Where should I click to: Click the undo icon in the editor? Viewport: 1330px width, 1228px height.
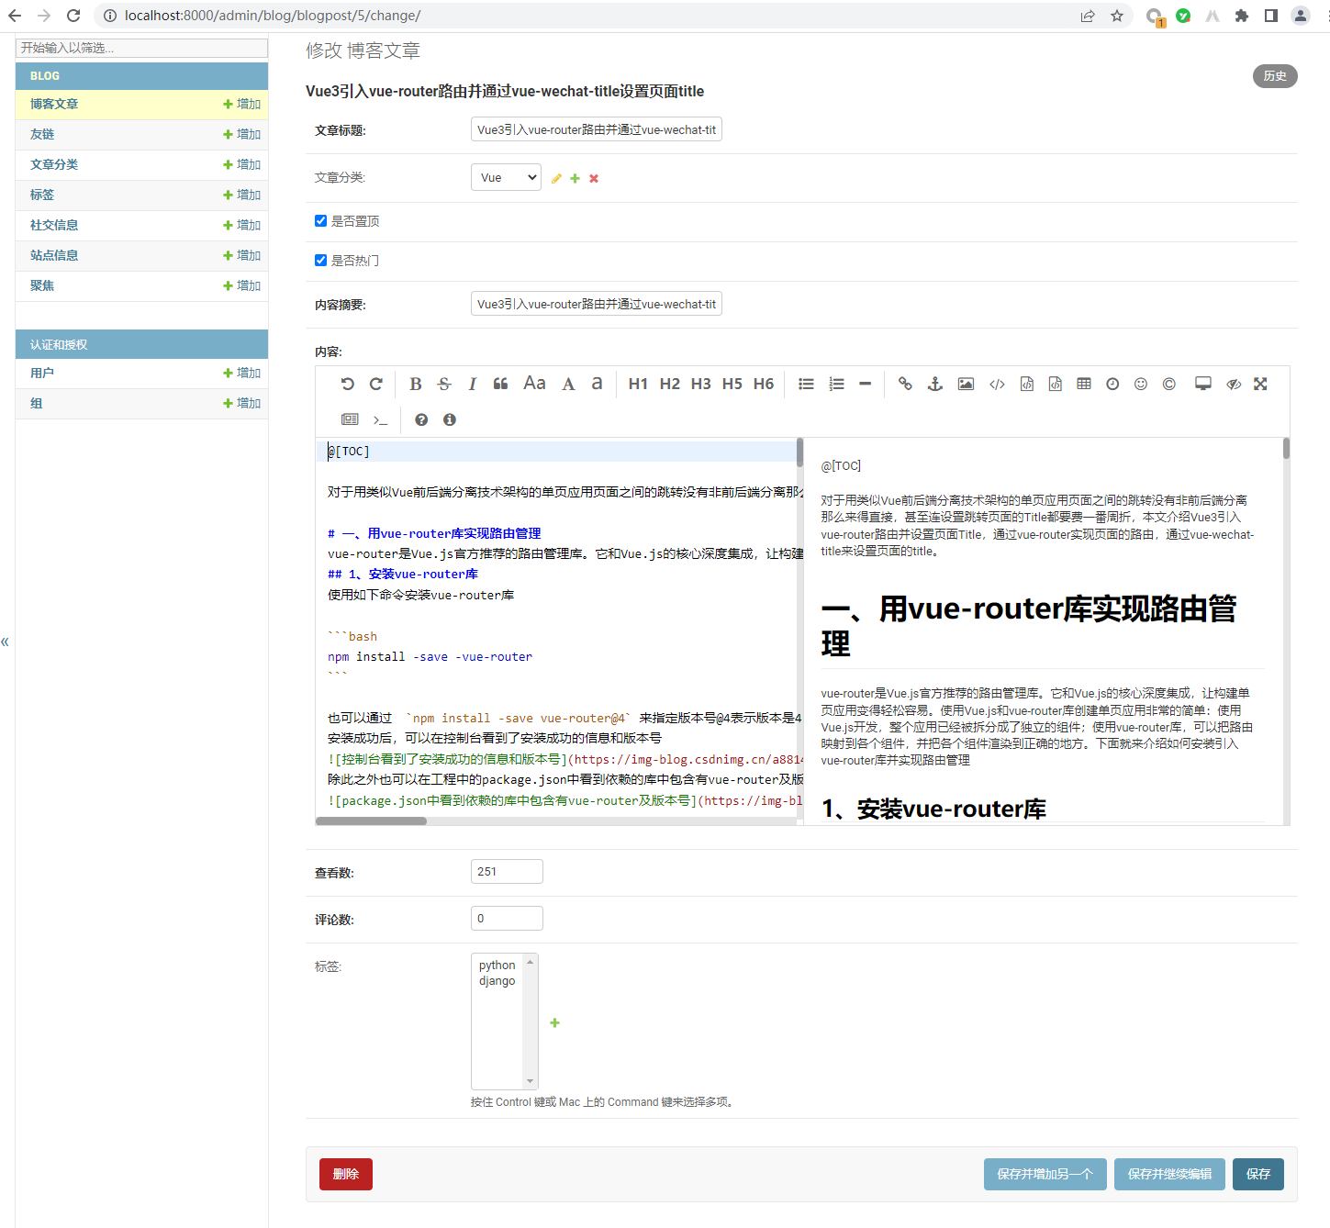pos(347,384)
